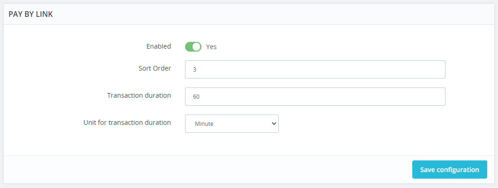498x188 pixels.
Task: Click the chevron arrow on the Minute dropdown
Action: click(274, 124)
